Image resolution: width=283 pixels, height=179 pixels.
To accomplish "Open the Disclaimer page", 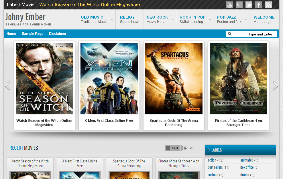I will pos(58,34).
